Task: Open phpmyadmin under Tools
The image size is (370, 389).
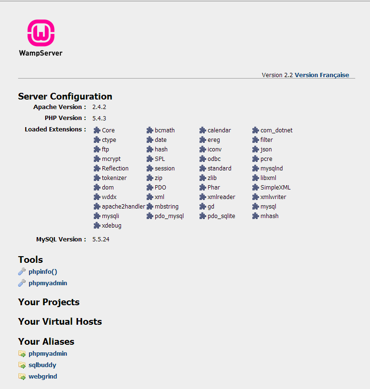Action: [48, 283]
